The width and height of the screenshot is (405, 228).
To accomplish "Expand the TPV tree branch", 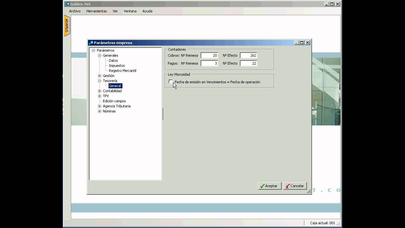I will (x=99, y=96).
